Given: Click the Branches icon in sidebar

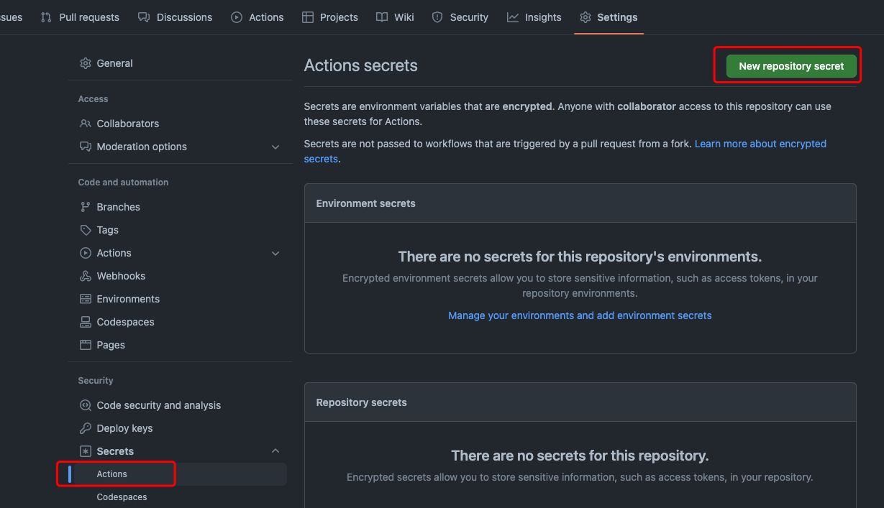Looking at the screenshot, I should (x=86, y=207).
